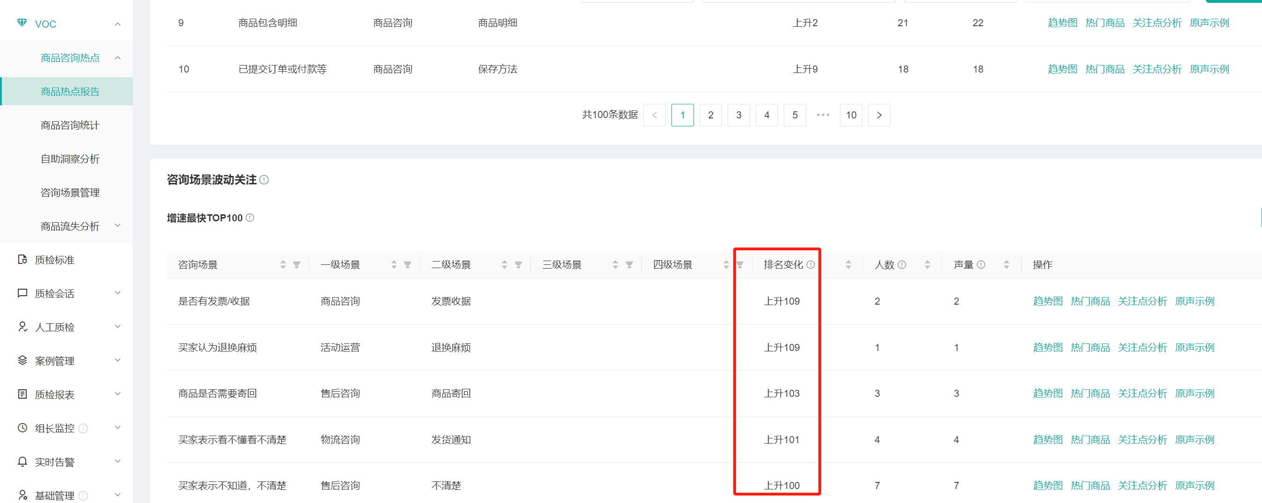Click the 人工质检 person icon
This screenshot has width=1262, height=503.
pyautogui.click(x=22, y=326)
